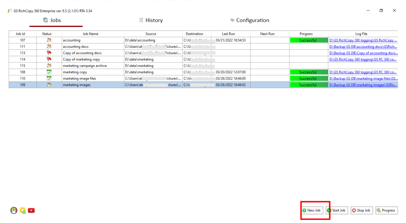Select job name 'Copy of accounting docs'
Image resolution: width=406 pixels, height=223 pixels.
click(82, 53)
